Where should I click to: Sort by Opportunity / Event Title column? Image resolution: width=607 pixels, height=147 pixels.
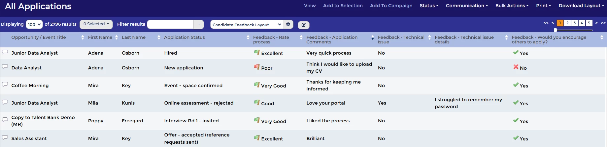tap(83, 37)
